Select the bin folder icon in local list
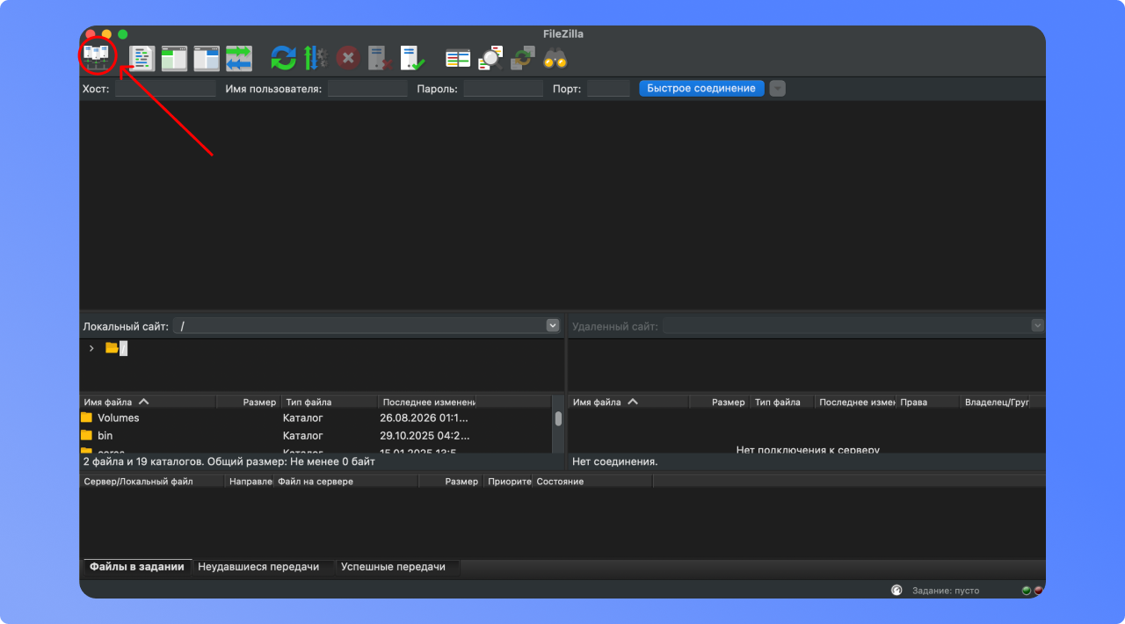This screenshot has width=1125, height=624. point(86,435)
